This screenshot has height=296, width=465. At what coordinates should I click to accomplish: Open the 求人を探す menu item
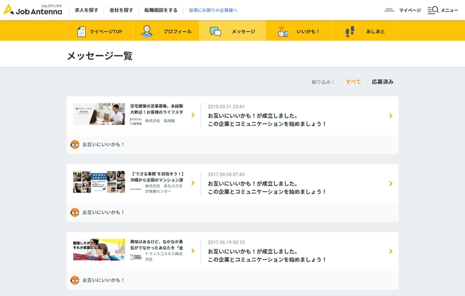[x=87, y=9]
